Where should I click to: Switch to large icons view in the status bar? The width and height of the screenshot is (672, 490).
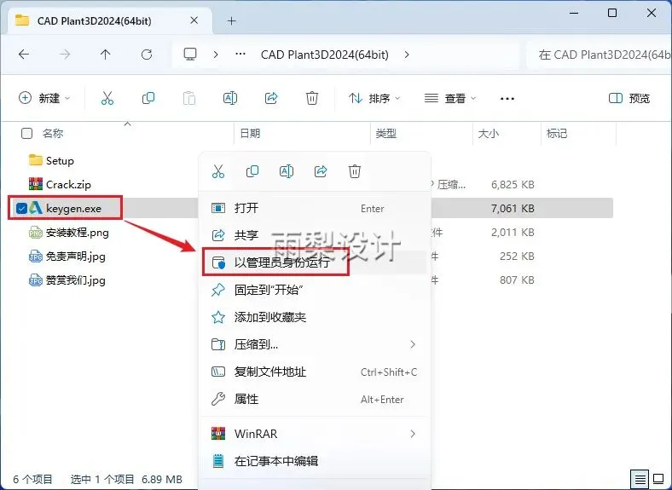click(x=658, y=479)
